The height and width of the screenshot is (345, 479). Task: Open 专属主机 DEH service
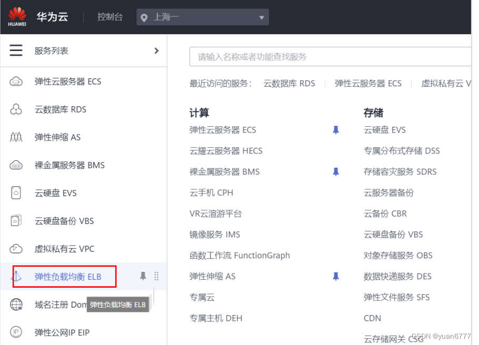point(216,318)
